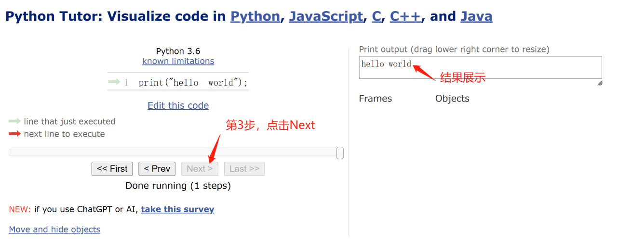
Task: Open the Java link in the title
Action: pyautogui.click(x=476, y=16)
